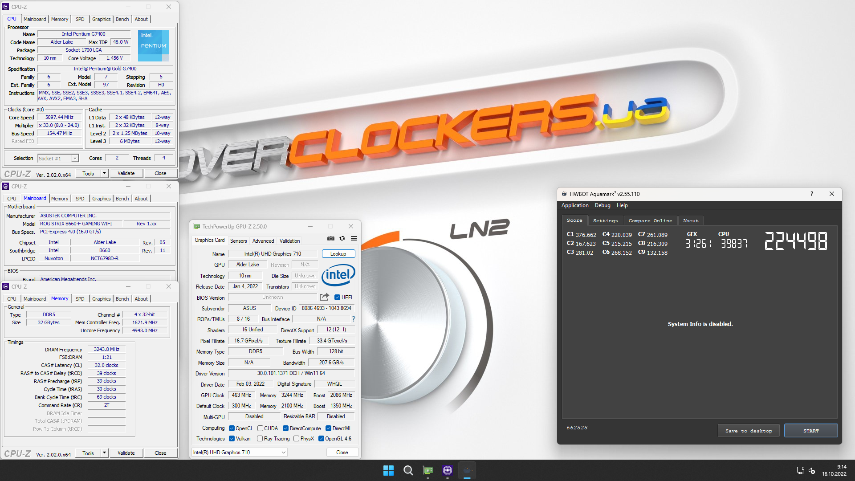The width and height of the screenshot is (855, 481).
Task: Click the Lookup button in GPU-Z
Action: [x=338, y=254]
